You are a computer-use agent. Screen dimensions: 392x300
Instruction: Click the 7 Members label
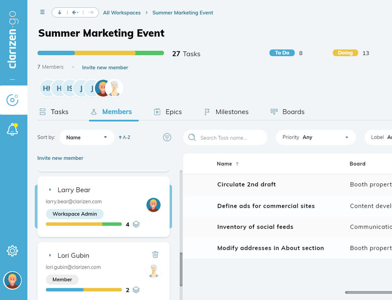(x=50, y=67)
